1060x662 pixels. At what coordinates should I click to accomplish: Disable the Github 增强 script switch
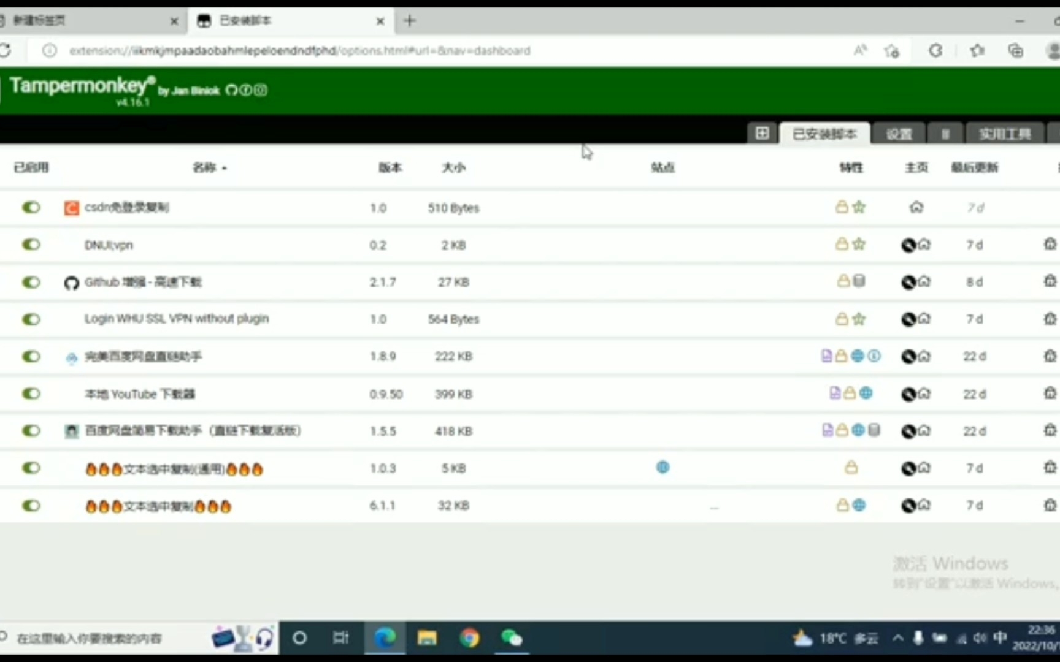(x=31, y=282)
